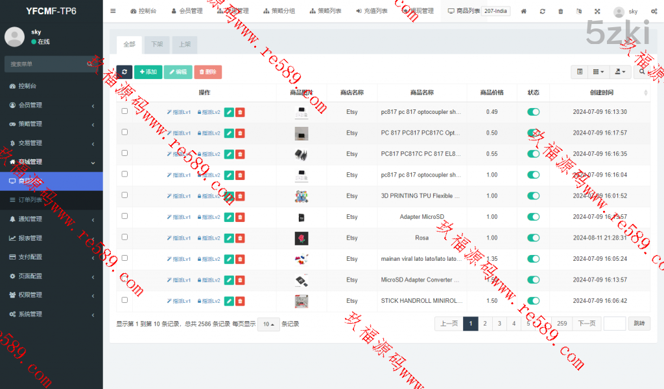Open 充值列表 tab in top navigation
The height and width of the screenshot is (389, 664).
point(372,11)
